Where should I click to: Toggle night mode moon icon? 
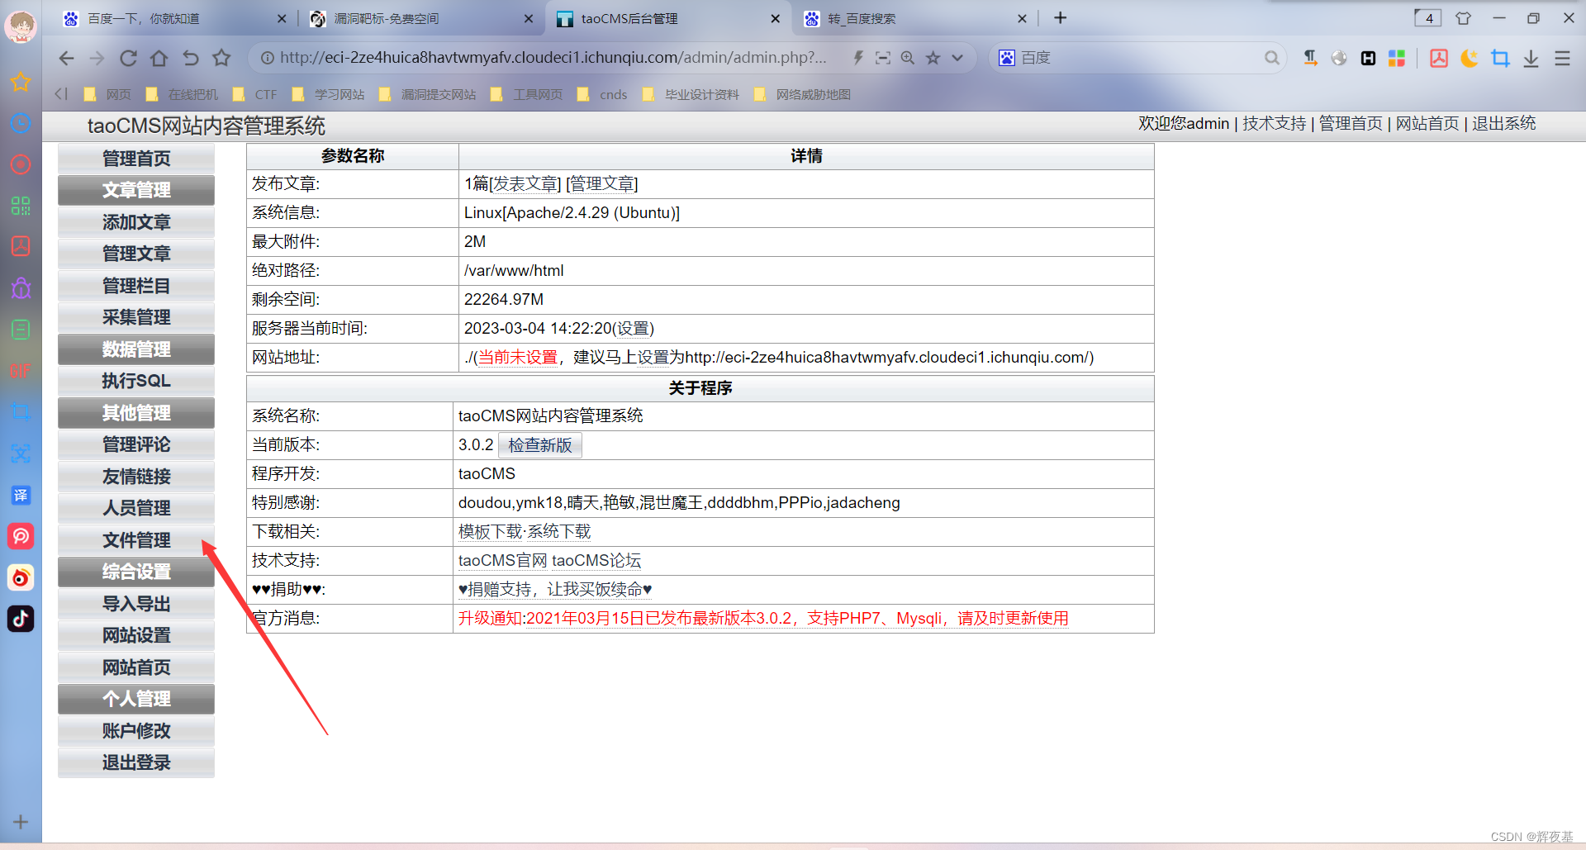(1470, 58)
